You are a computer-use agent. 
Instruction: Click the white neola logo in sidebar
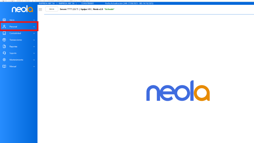[x=22, y=10]
